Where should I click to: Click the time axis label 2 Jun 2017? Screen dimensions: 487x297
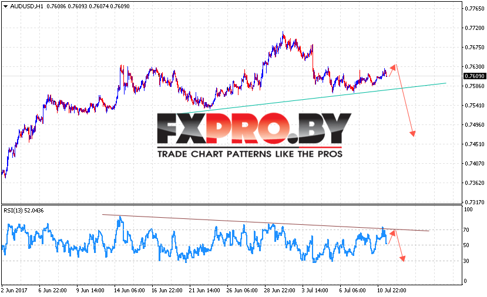(x=14, y=291)
